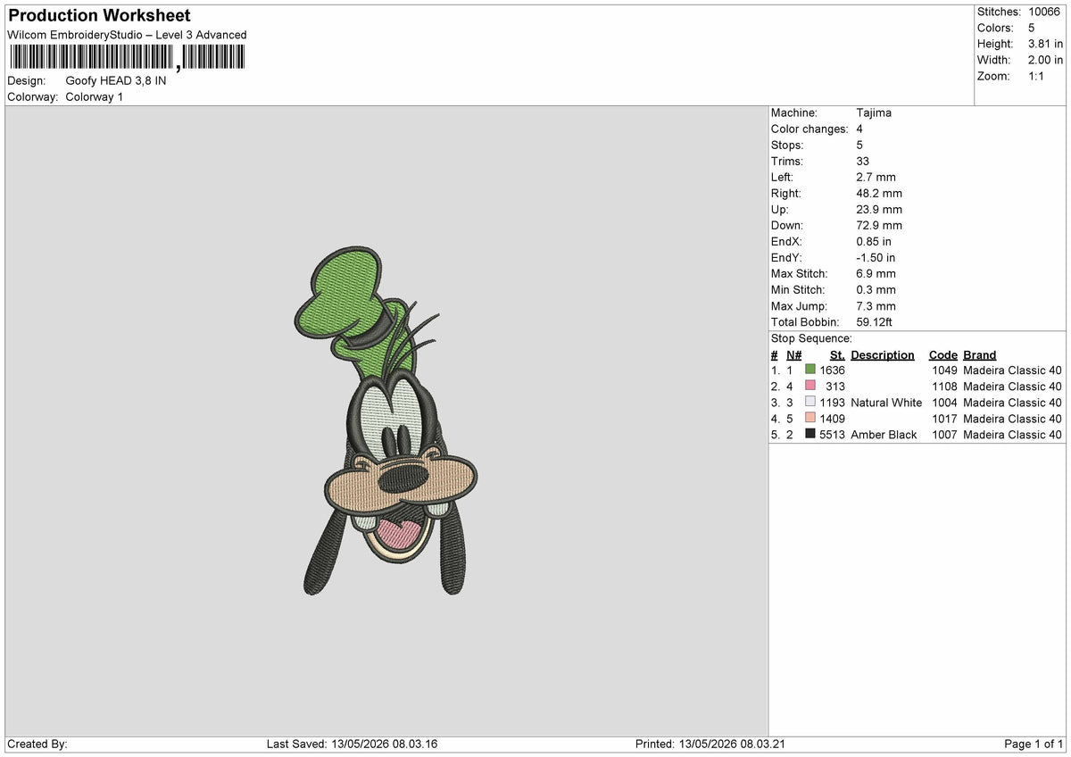Click thread code '1007'
This screenshot has width=1071, height=757.
pyautogui.click(x=944, y=434)
